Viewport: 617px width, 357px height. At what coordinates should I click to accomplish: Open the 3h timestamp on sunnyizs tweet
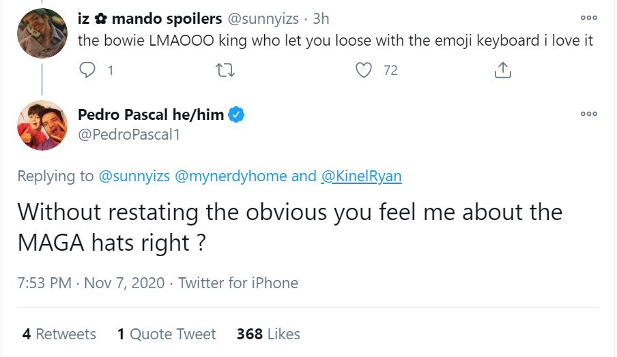(321, 19)
